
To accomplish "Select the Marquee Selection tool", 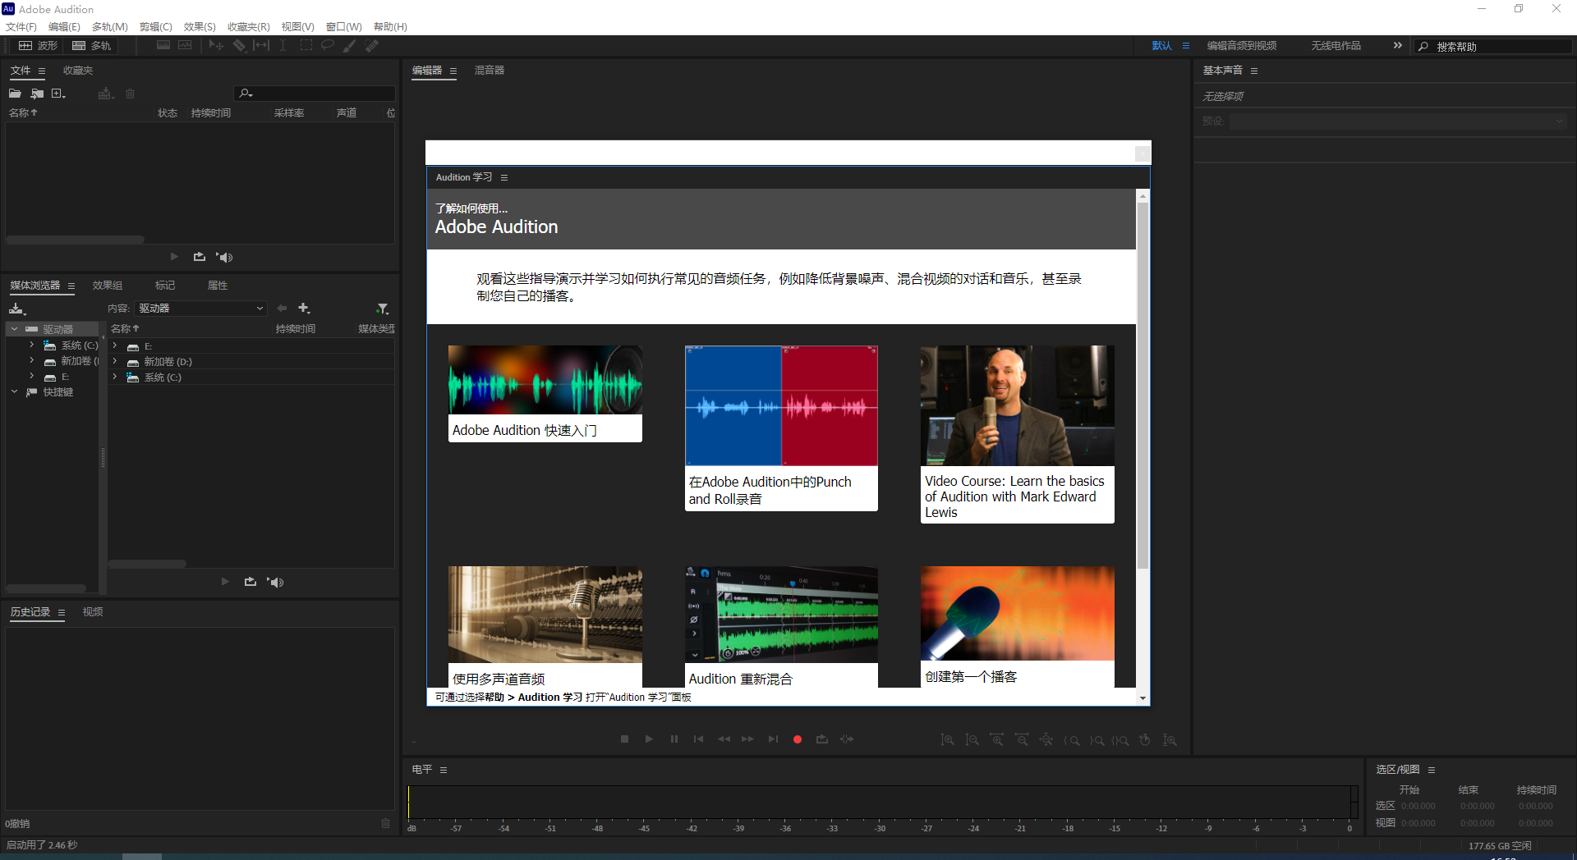I will pyautogui.click(x=306, y=45).
